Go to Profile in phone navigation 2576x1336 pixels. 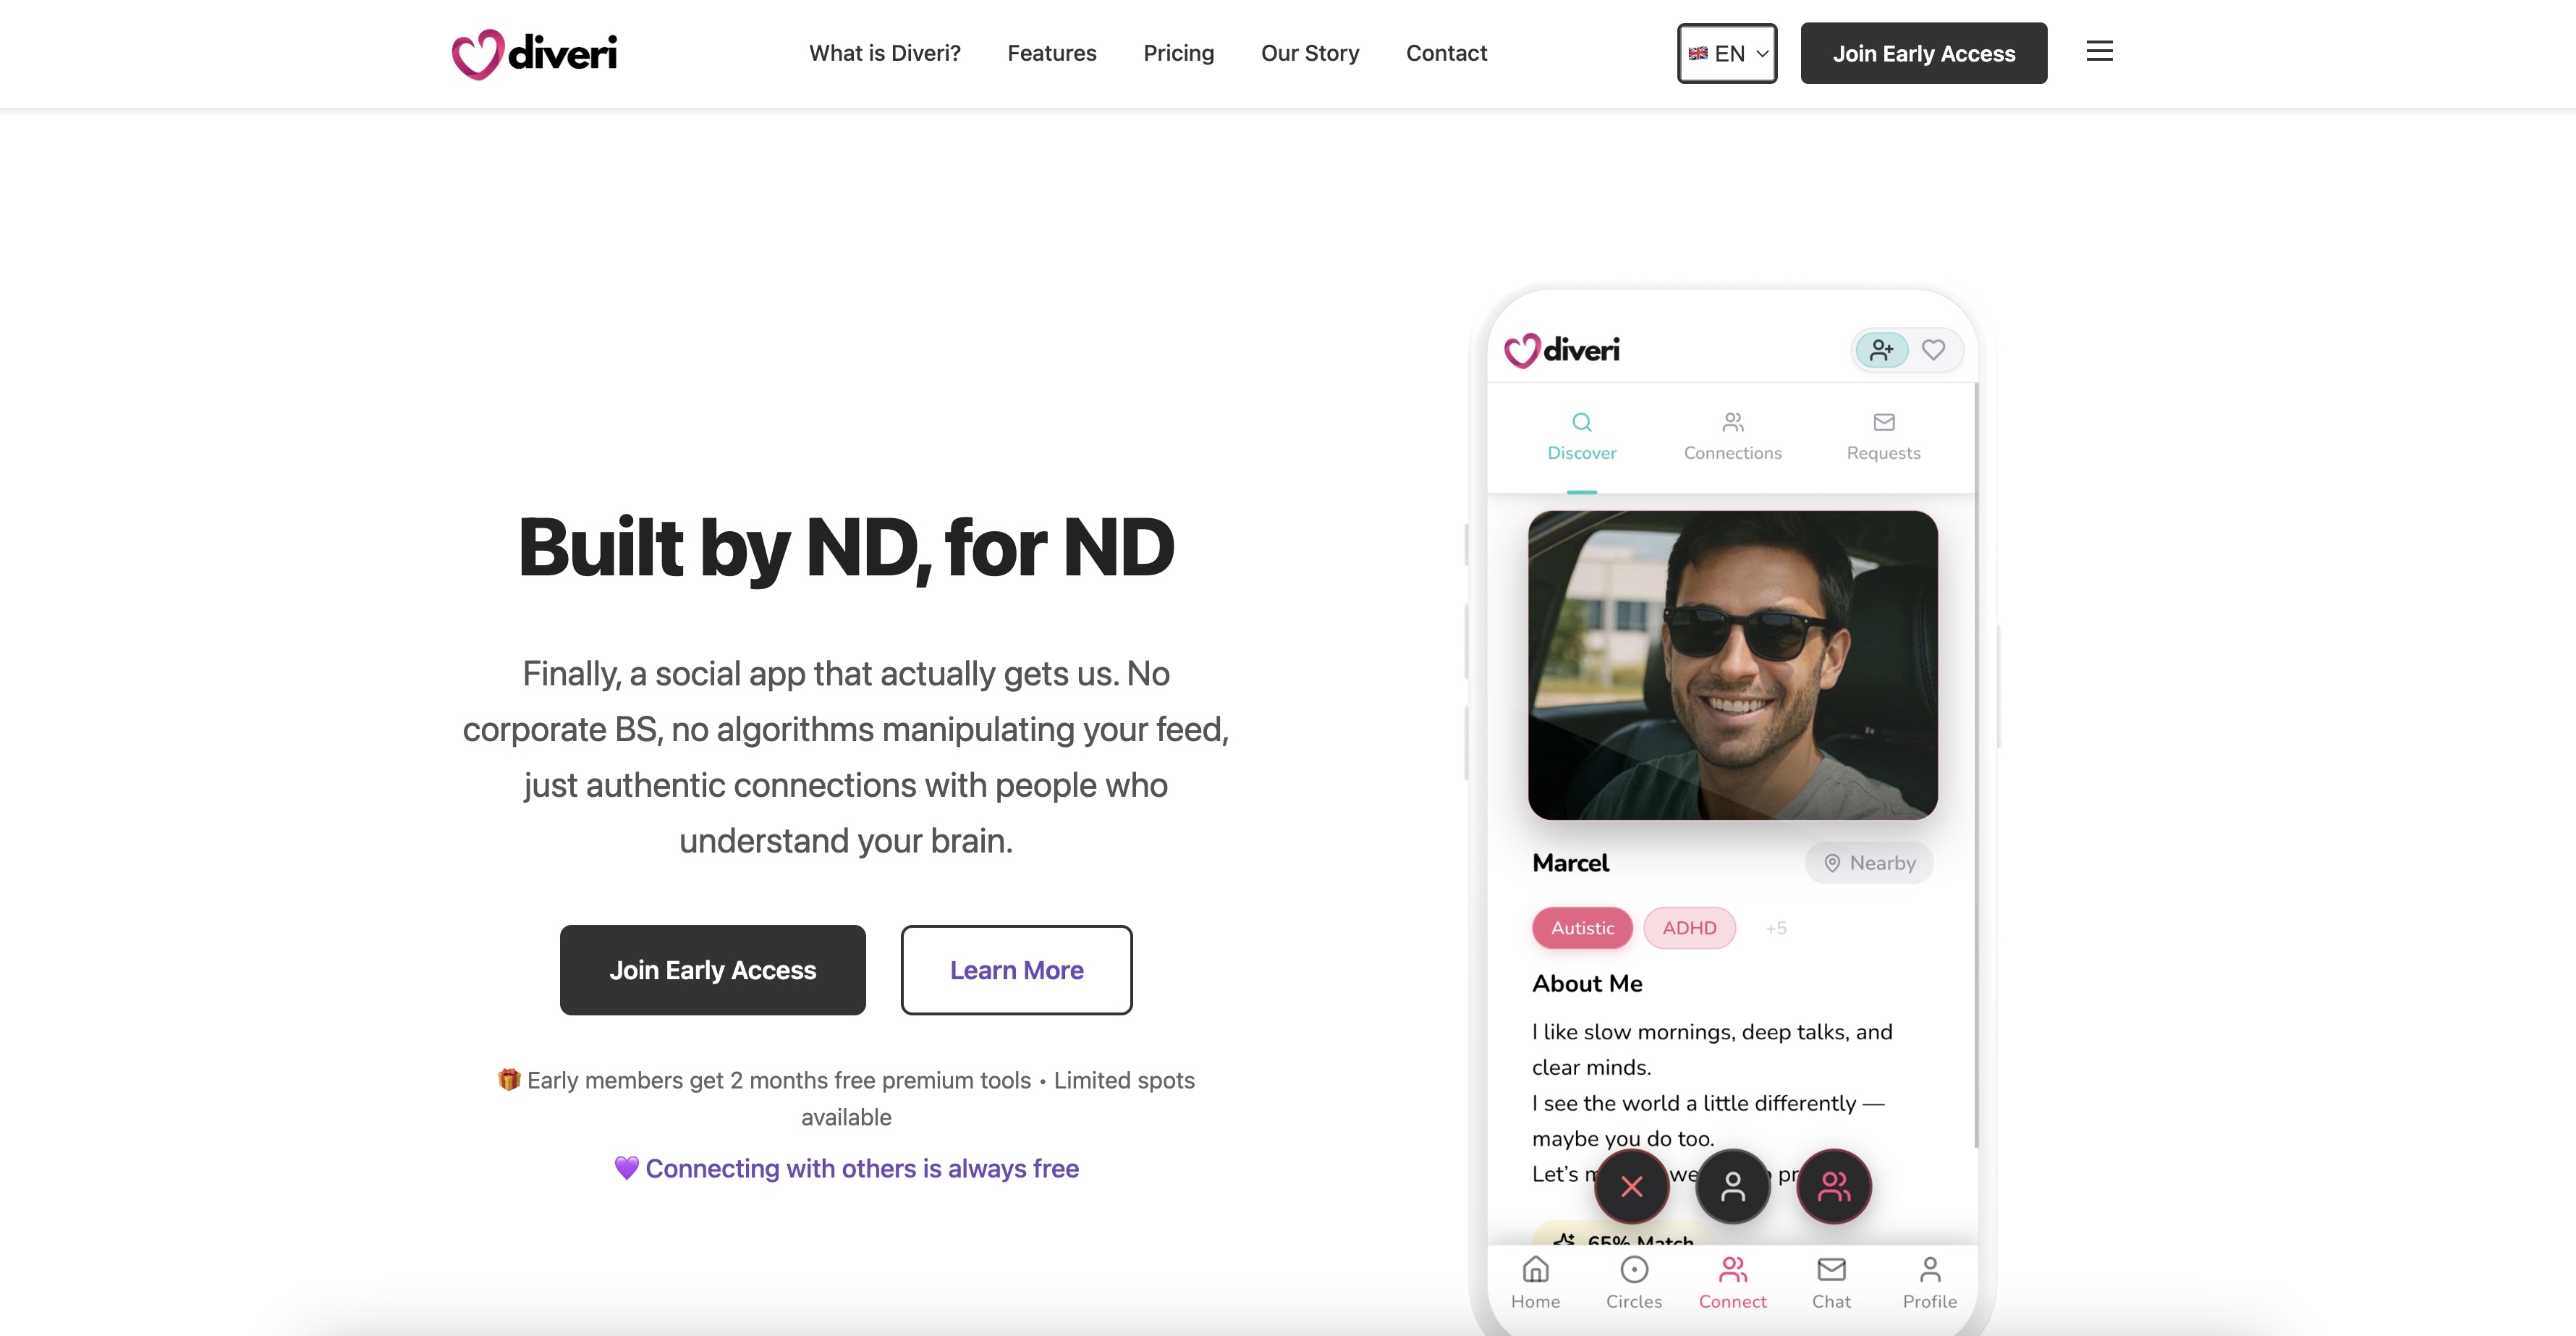[1929, 1282]
